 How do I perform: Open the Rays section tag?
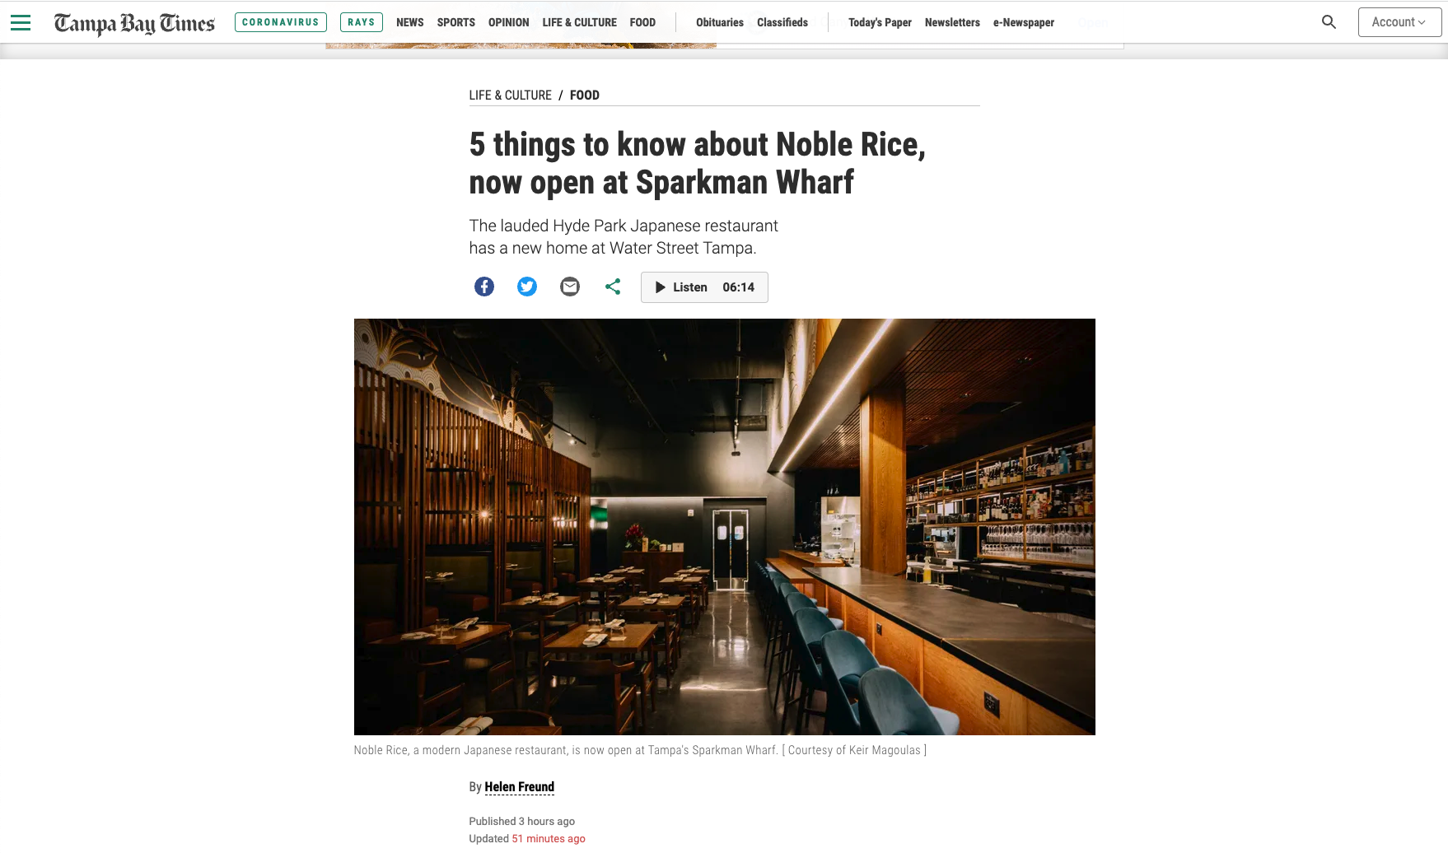(x=362, y=22)
